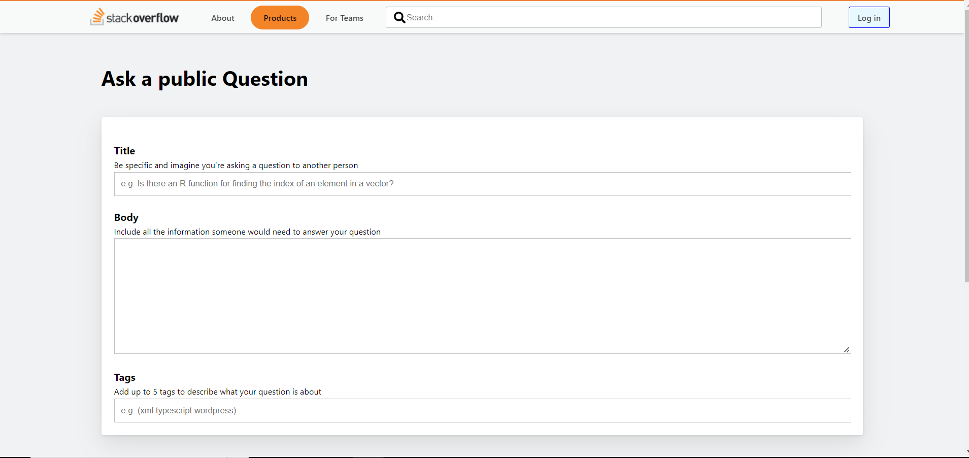Click the bold Body label

(x=126, y=217)
